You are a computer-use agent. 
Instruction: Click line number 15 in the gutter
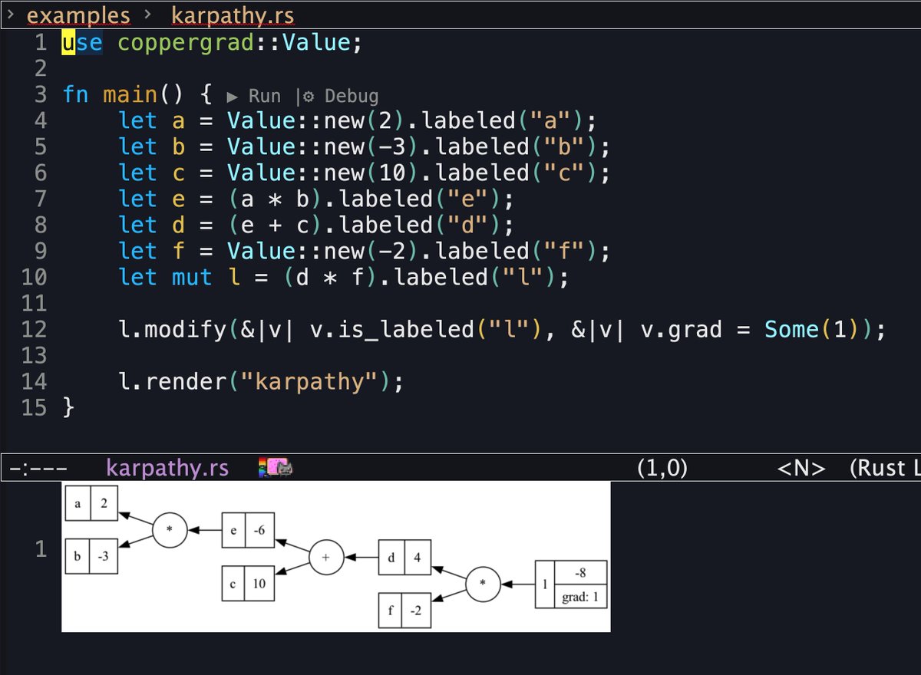[34, 407]
